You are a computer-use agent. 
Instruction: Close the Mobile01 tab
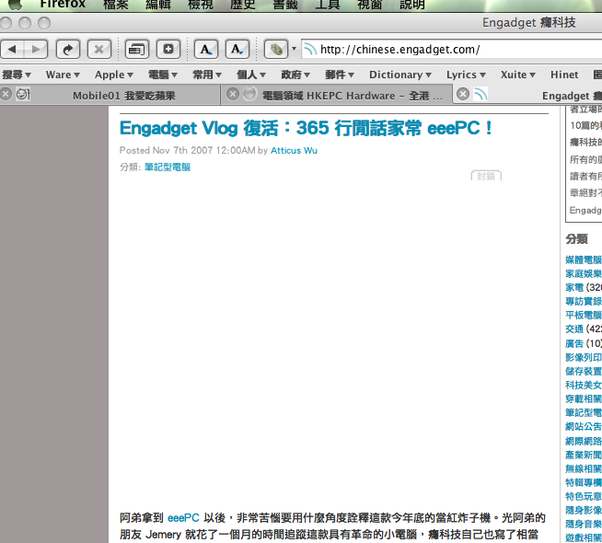(6, 94)
